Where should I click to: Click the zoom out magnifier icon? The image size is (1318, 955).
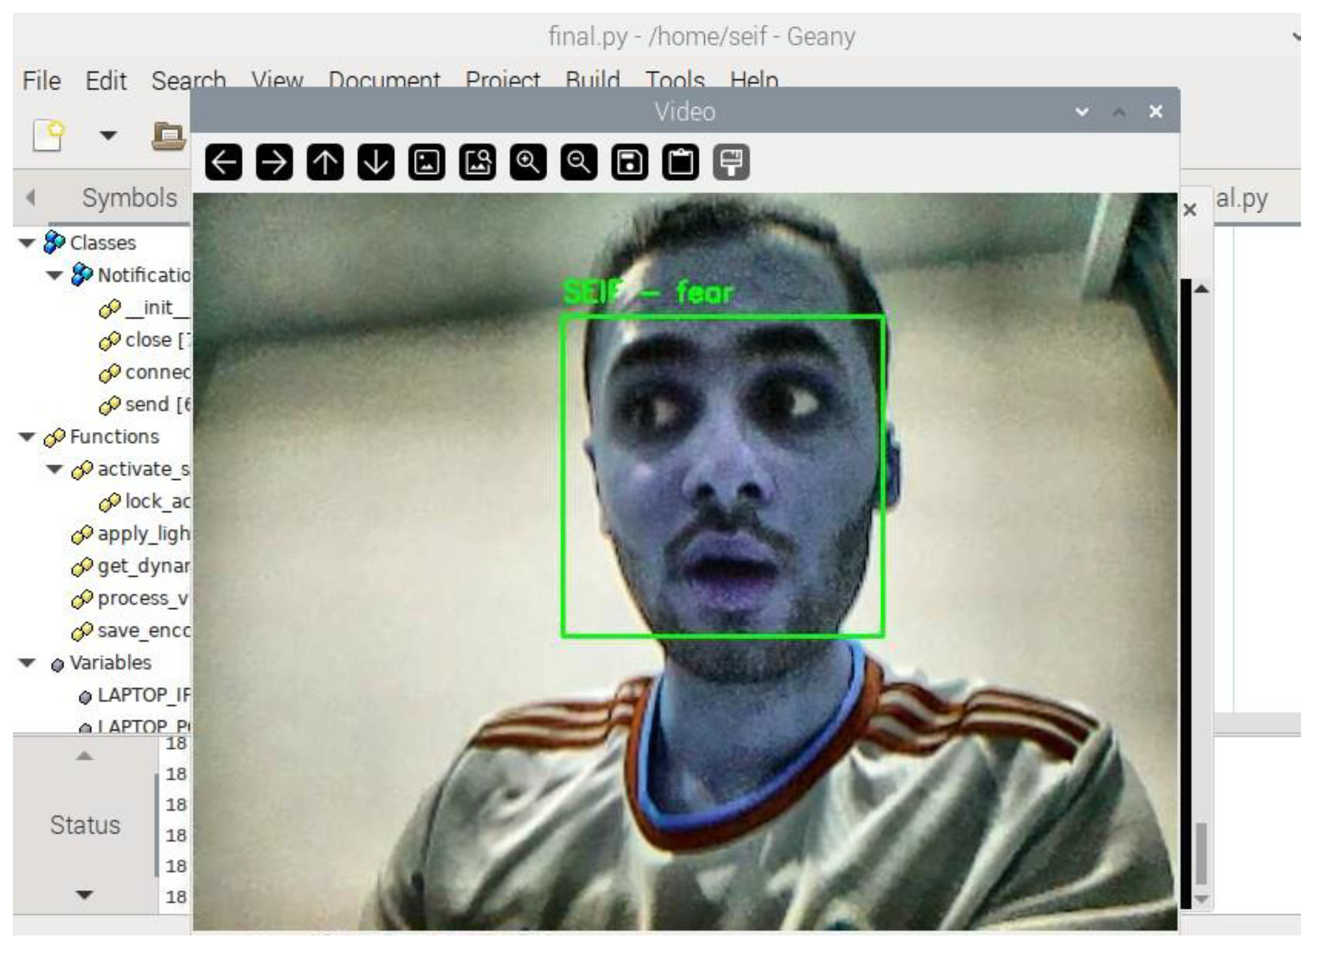point(579,161)
